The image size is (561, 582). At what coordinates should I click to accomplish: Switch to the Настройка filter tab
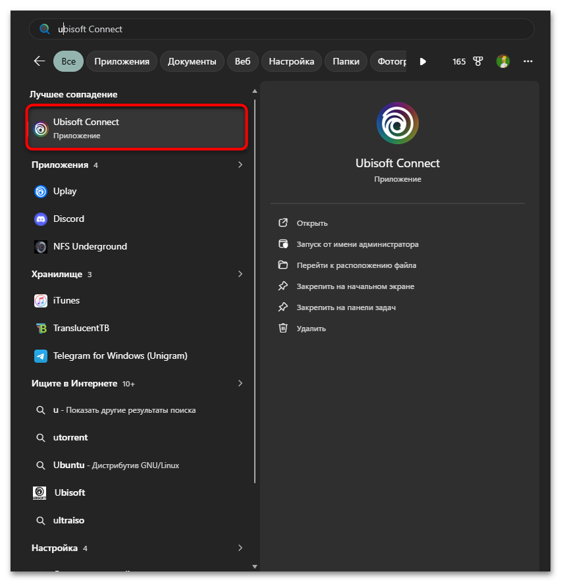(x=292, y=61)
